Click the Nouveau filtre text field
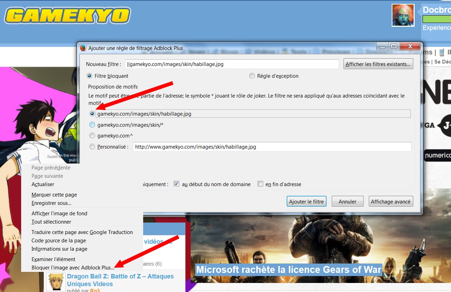The image size is (451, 292). pyautogui.click(x=231, y=64)
